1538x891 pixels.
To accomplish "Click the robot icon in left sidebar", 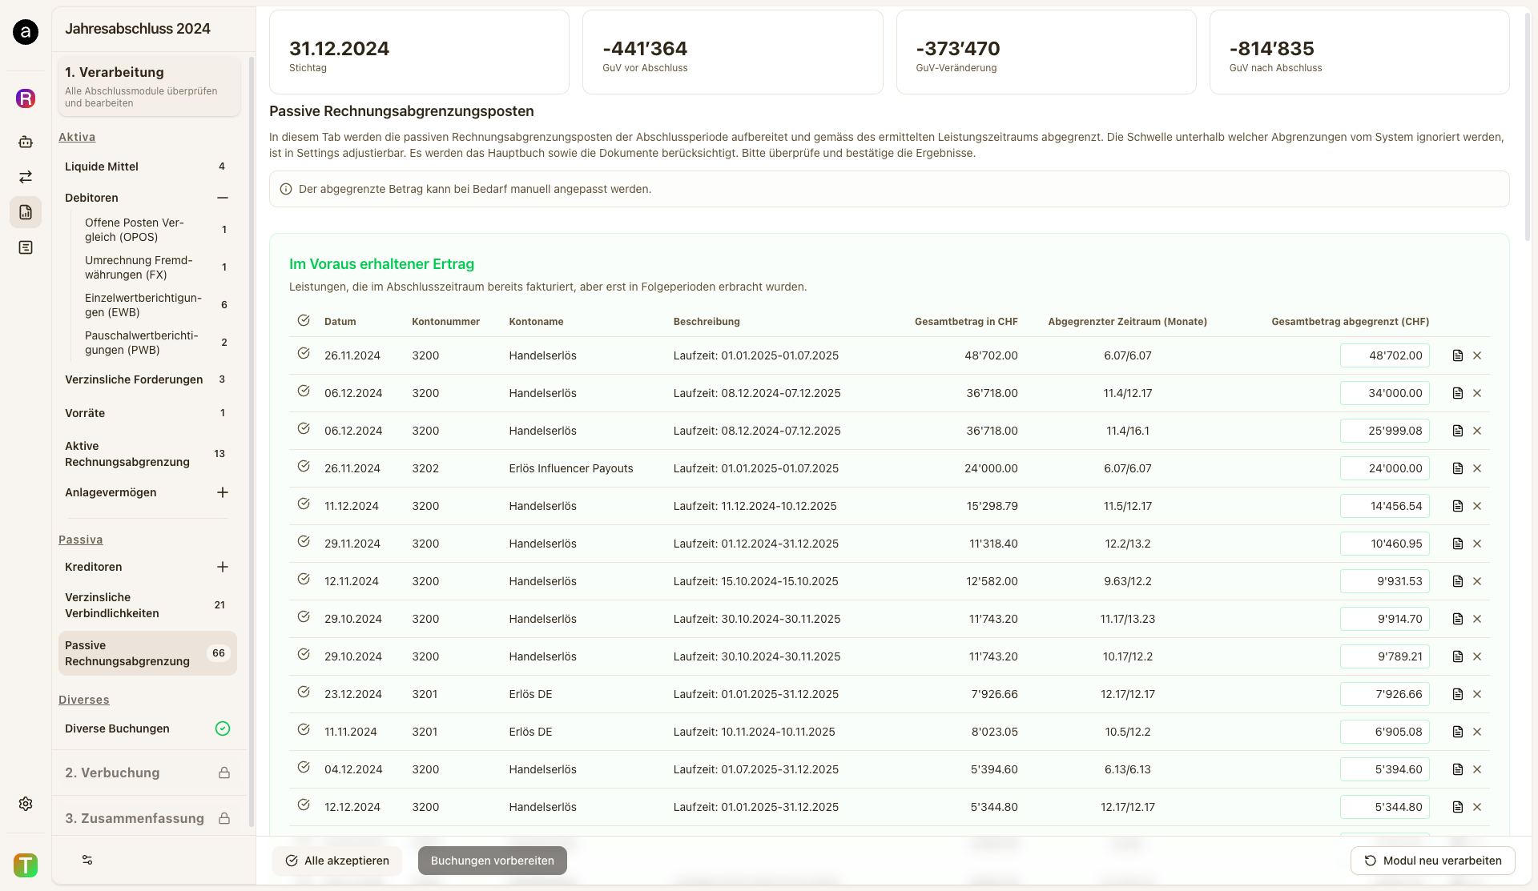I will coord(26,142).
